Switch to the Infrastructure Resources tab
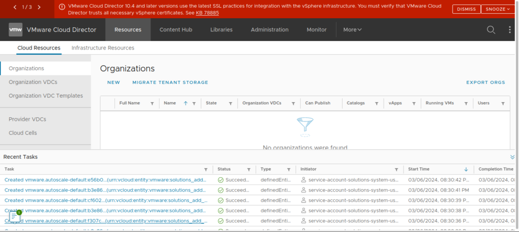This screenshot has height=232, width=519. pos(103,48)
